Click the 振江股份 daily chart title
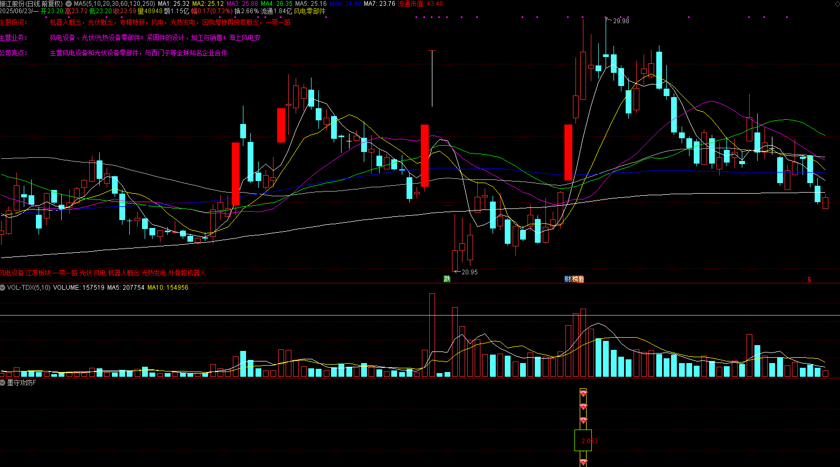 point(31,4)
